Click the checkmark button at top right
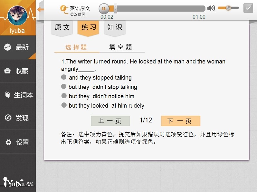Screen dimensions: 257x192 [x=248, y=8]
